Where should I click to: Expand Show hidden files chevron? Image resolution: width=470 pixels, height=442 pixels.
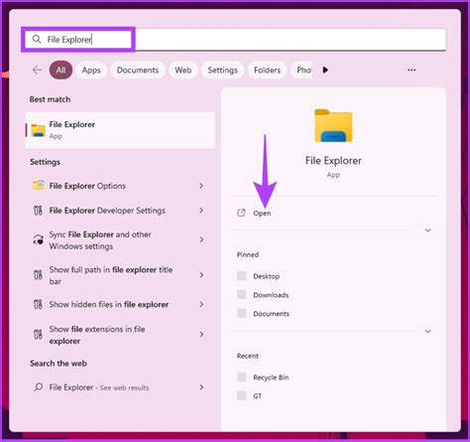pyautogui.click(x=201, y=304)
